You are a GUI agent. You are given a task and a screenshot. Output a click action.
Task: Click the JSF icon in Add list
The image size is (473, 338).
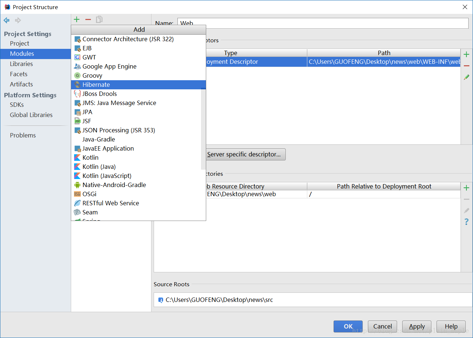(77, 121)
